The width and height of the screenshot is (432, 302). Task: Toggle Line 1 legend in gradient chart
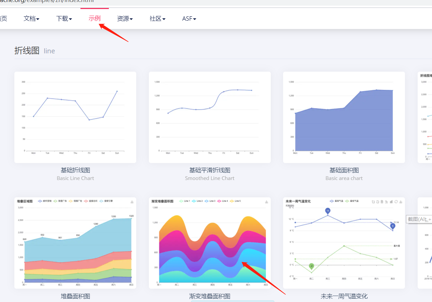pyautogui.click(x=184, y=201)
